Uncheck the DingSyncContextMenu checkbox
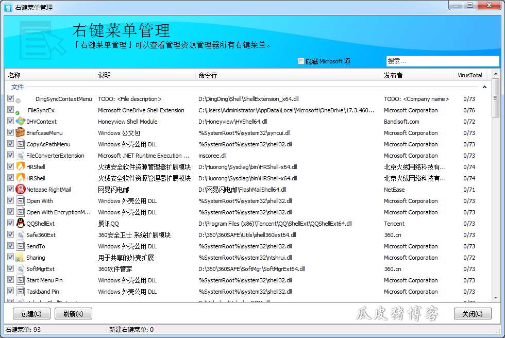The height and width of the screenshot is (338, 505). (x=10, y=98)
